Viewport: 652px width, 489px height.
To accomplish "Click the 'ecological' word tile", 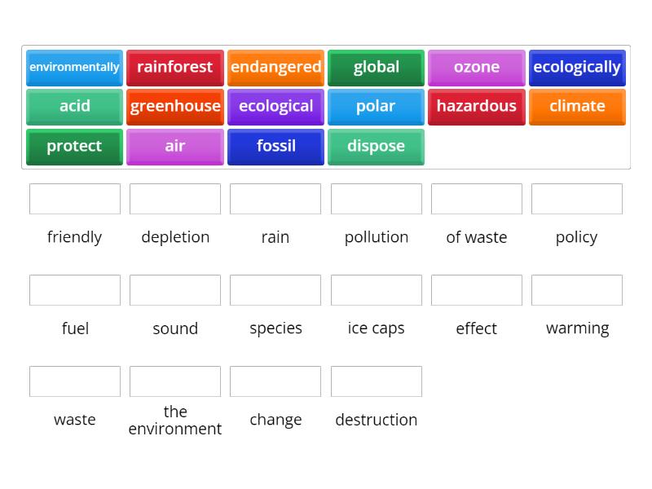I will tap(275, 107).
